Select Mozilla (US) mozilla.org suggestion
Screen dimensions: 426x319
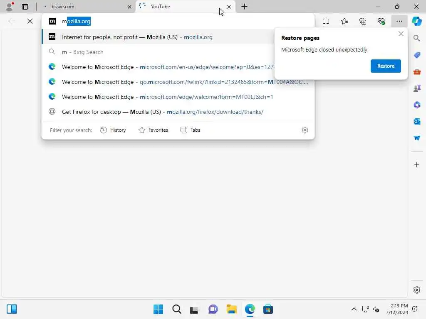click(x=158, y=37)
